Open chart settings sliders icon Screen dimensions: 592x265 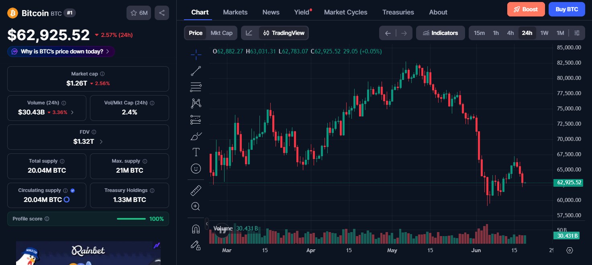pos(577,33)
